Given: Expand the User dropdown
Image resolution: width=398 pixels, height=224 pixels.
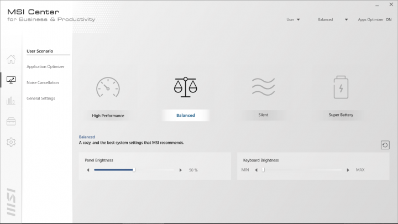Looking at the screenshot, I should tap(293, 19).
